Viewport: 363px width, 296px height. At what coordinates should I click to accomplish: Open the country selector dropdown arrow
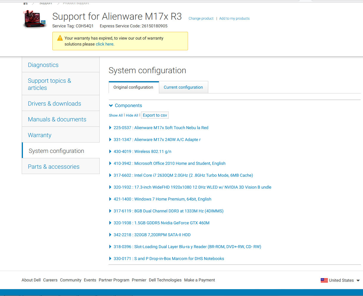click(x=358, y=281)
